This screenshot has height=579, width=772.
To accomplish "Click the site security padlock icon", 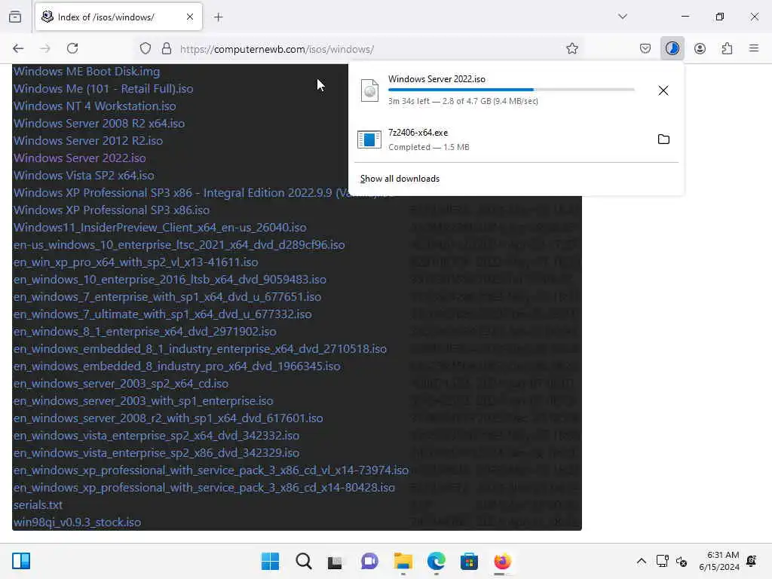I will pos(167,48).
